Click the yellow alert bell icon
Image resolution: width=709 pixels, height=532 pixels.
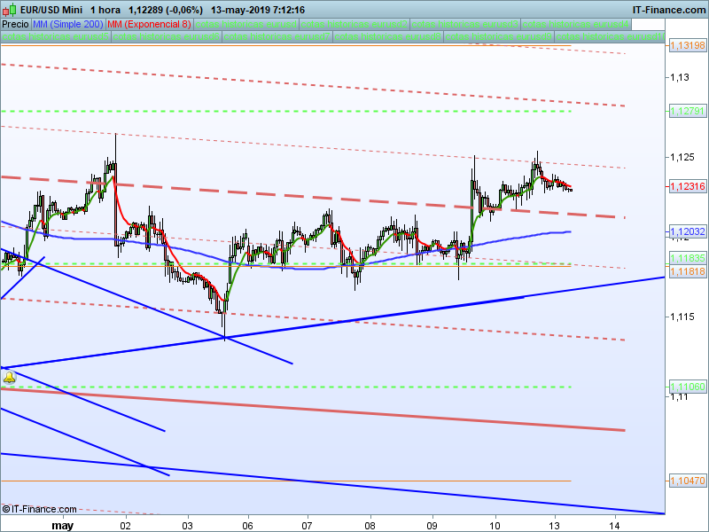click(x=10, y=378)
